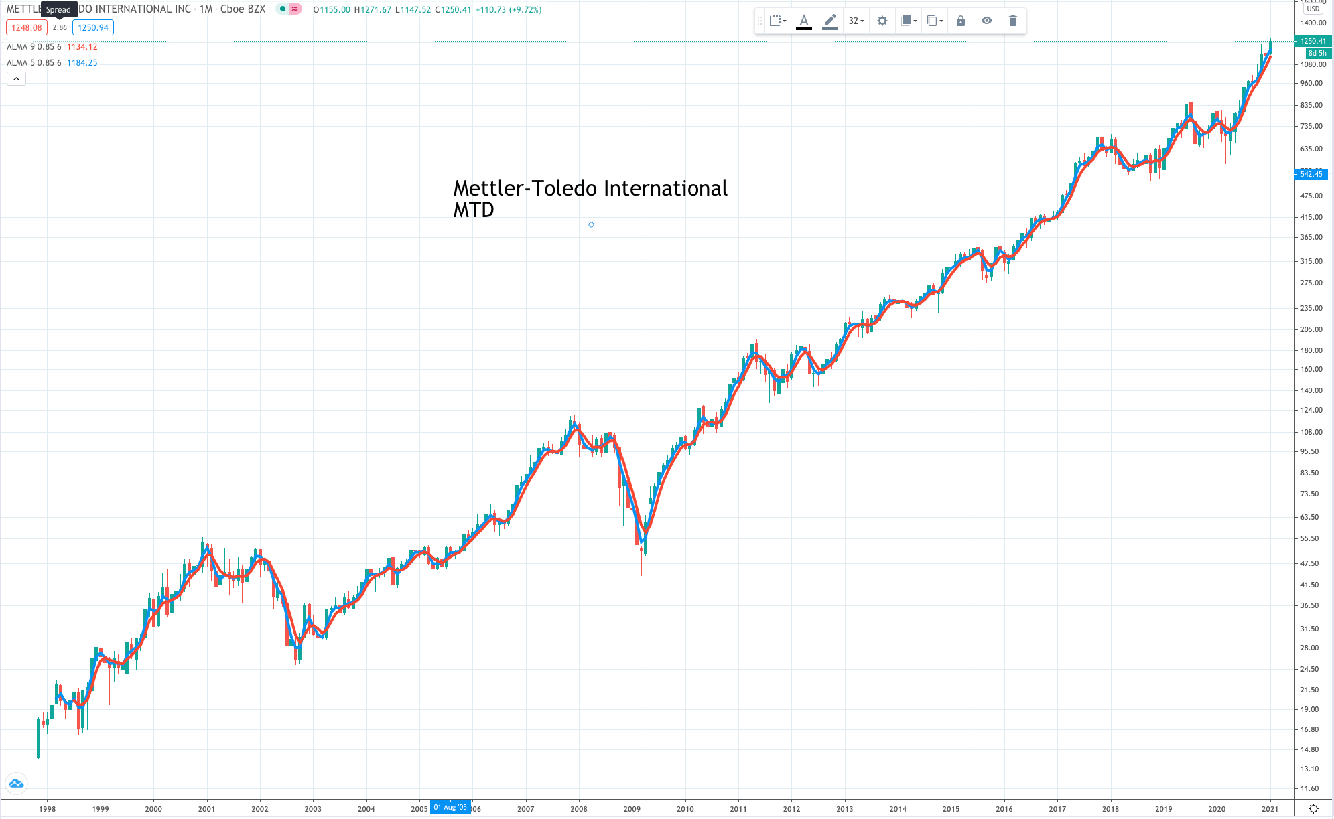Click the O1155.00 open value

coord(332,10)
